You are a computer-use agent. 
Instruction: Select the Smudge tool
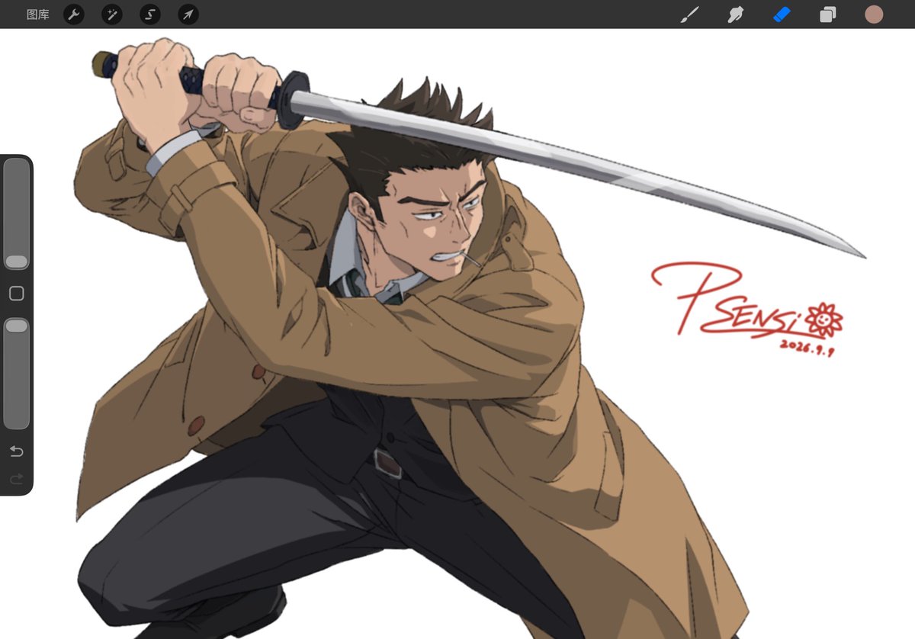tap(736, 14)
